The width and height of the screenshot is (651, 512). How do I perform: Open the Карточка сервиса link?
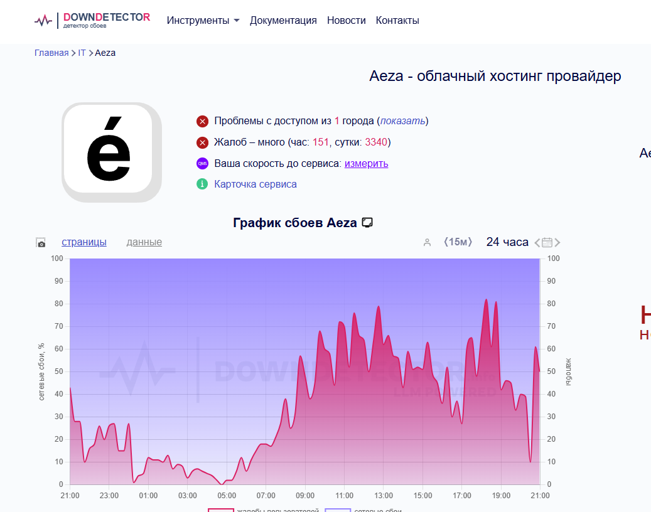coord(256,184)
